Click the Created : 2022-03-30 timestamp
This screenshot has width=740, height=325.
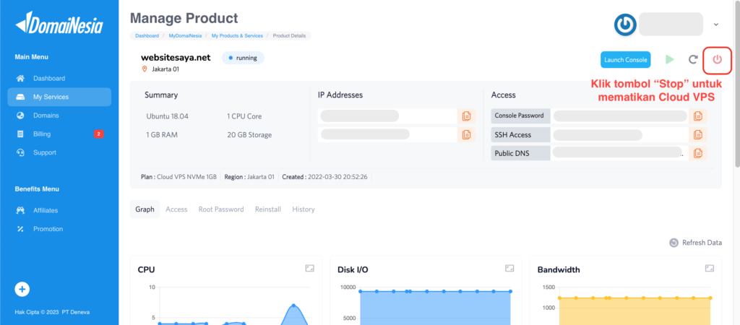point(324,177)
